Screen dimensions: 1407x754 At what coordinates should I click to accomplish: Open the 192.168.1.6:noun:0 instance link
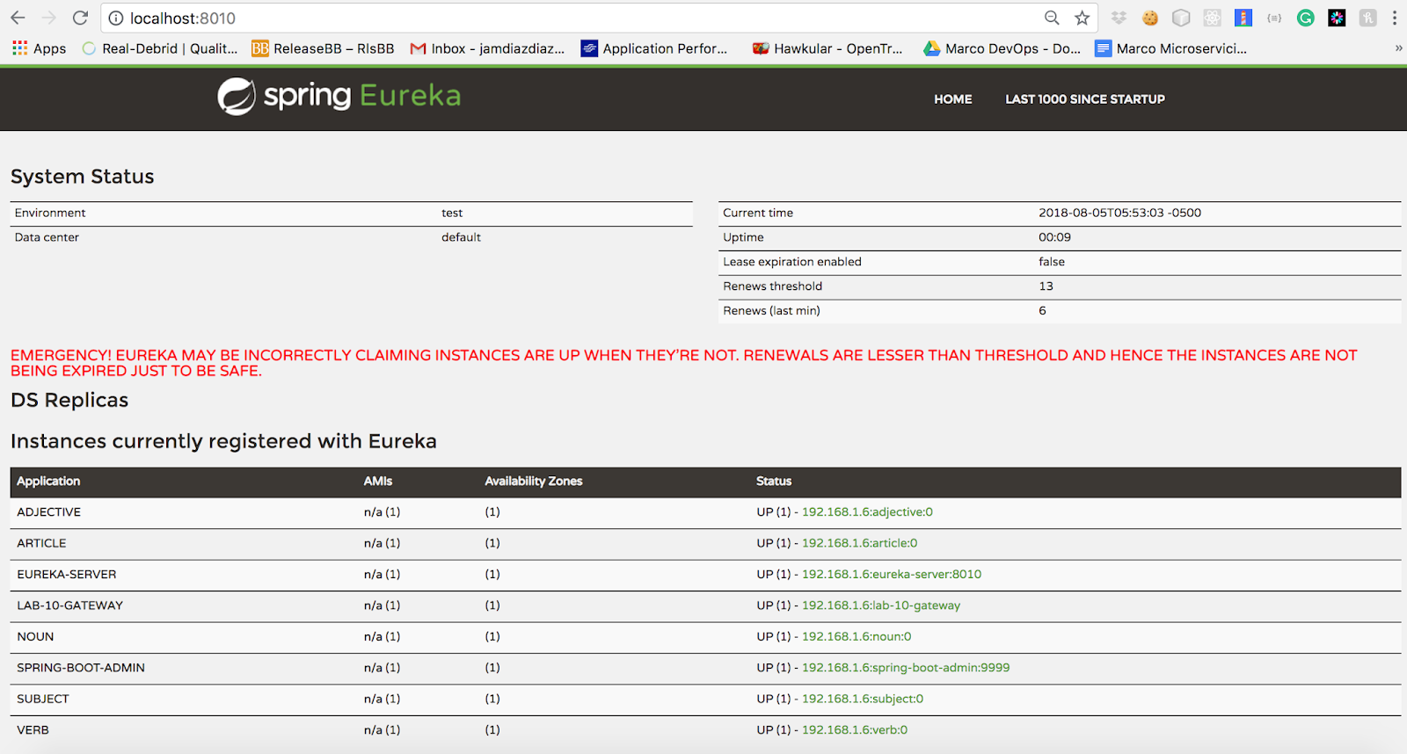[x=857, y=637]
